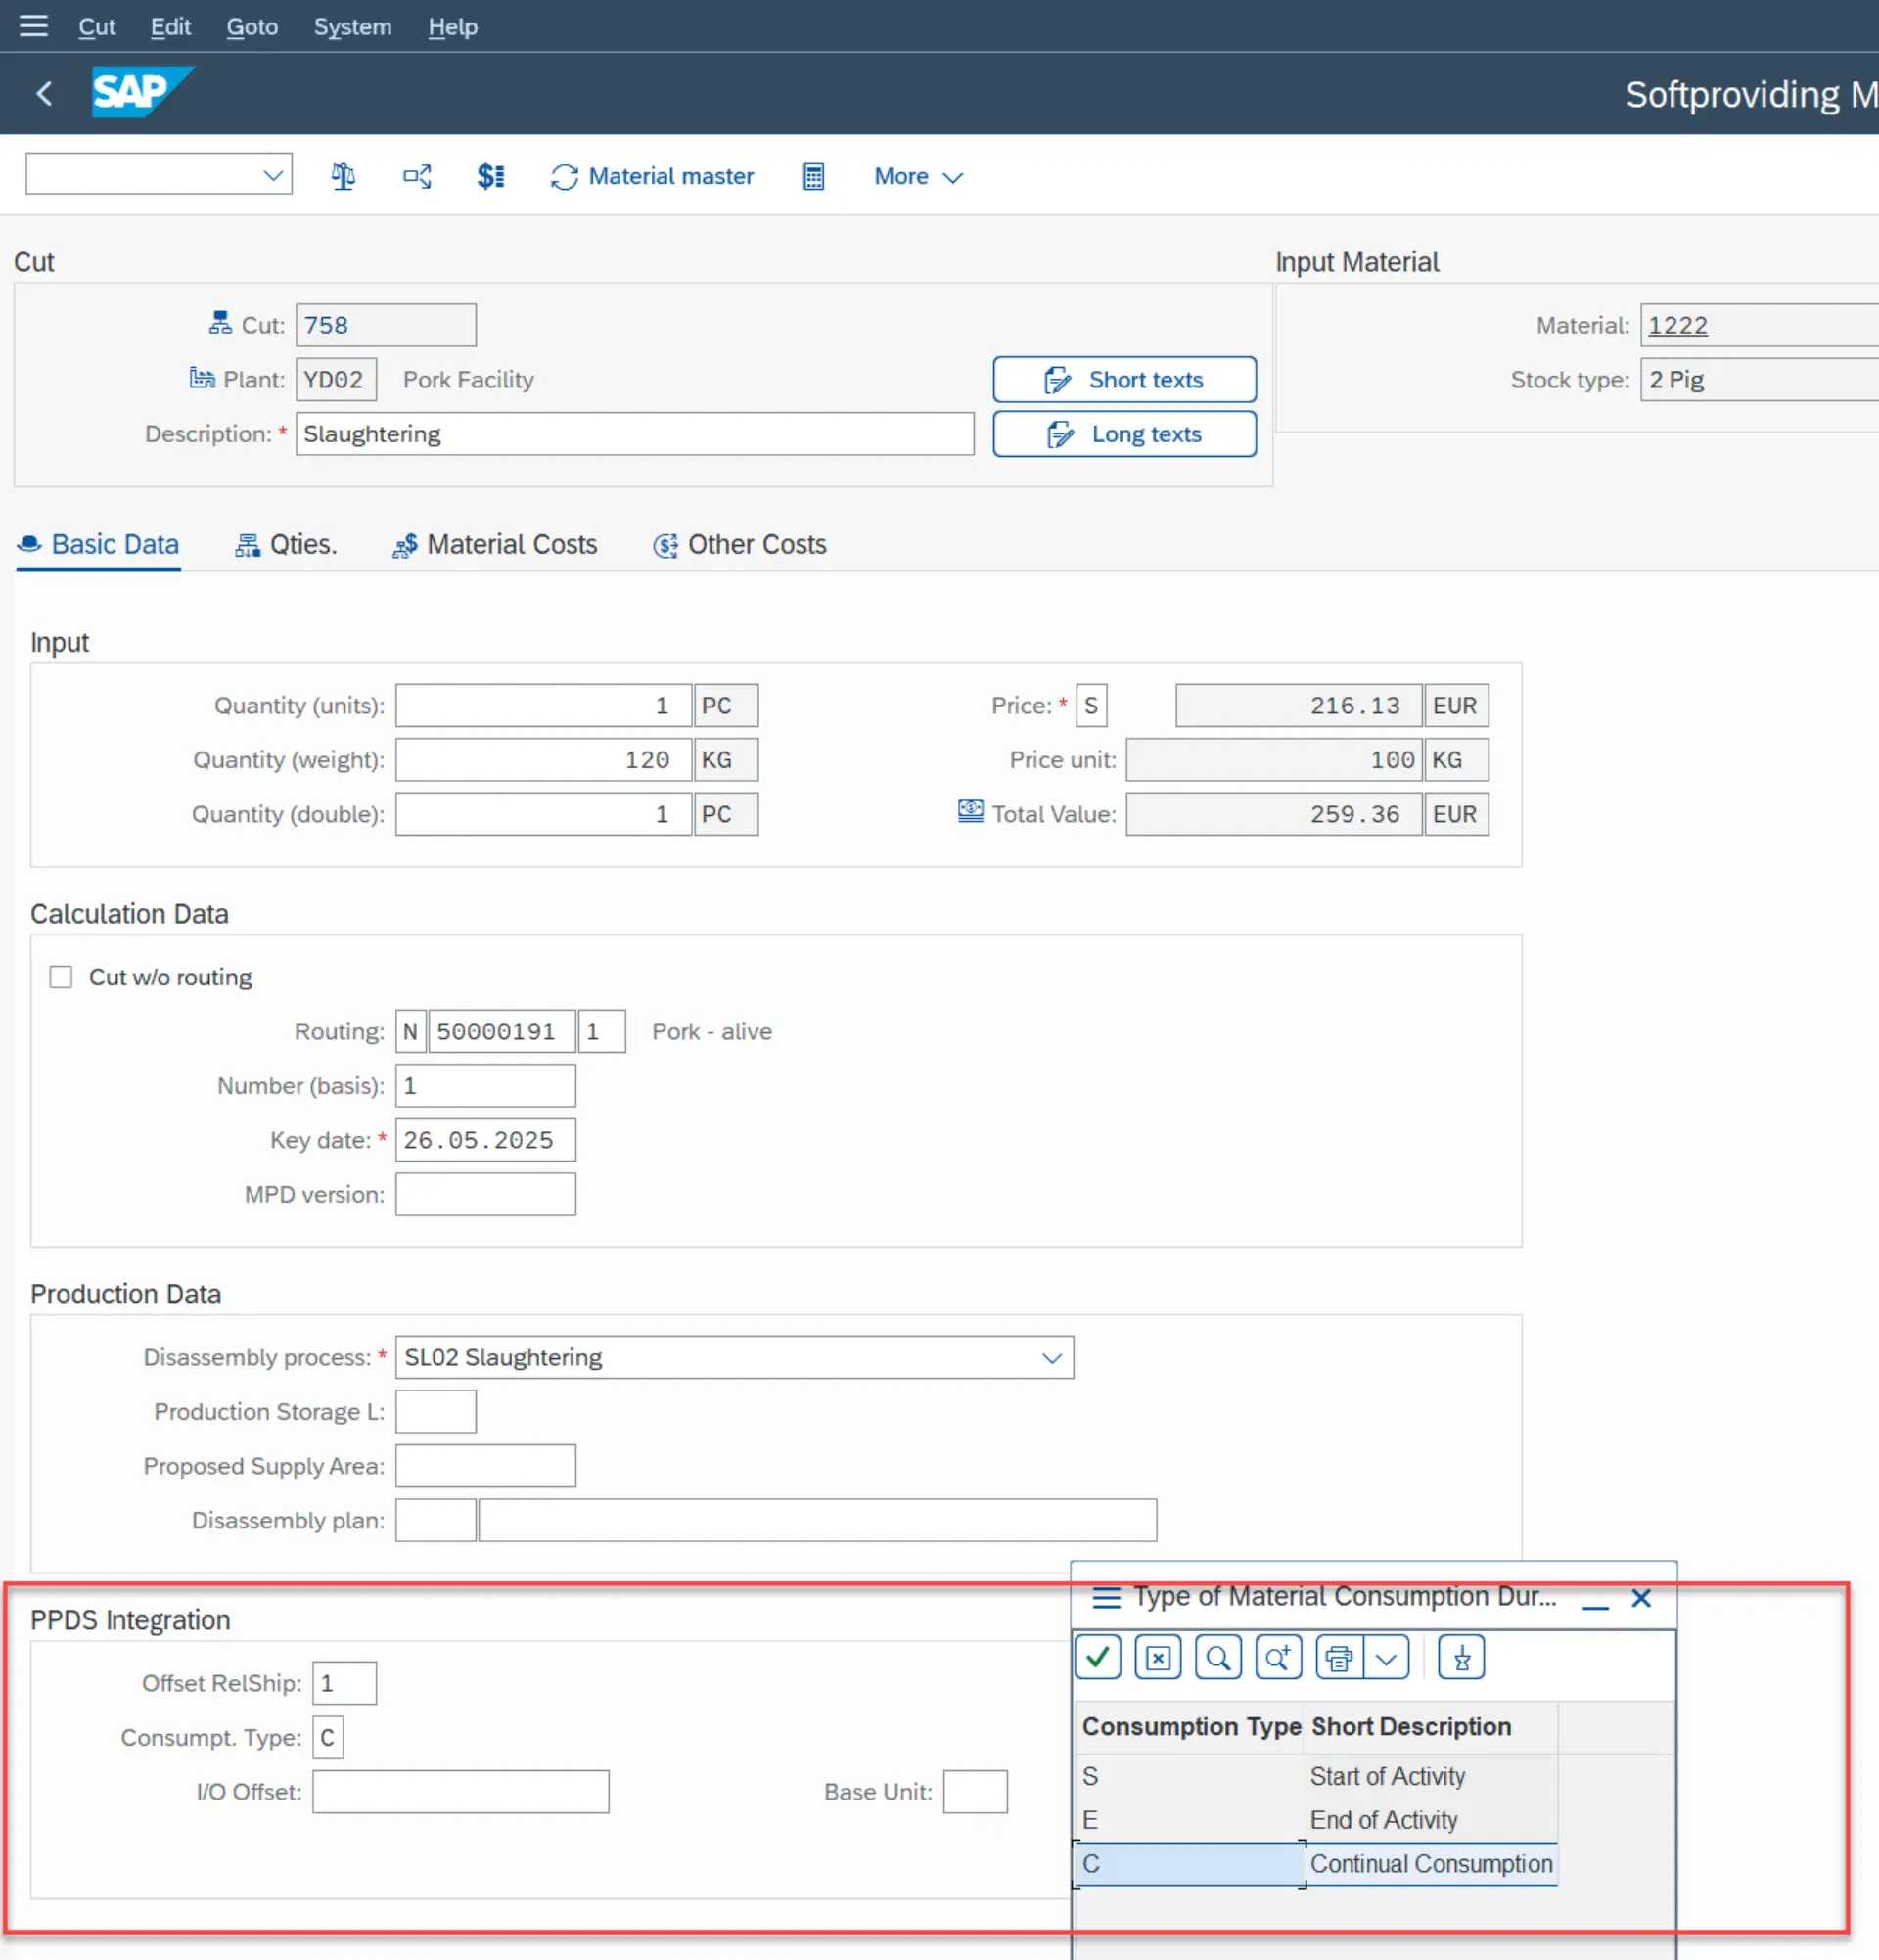Image resolution: width=1879 pixels, height=1960 pixels.
Task: Click the Proposed Supply Area field
Action: [x=485, y=1466]
